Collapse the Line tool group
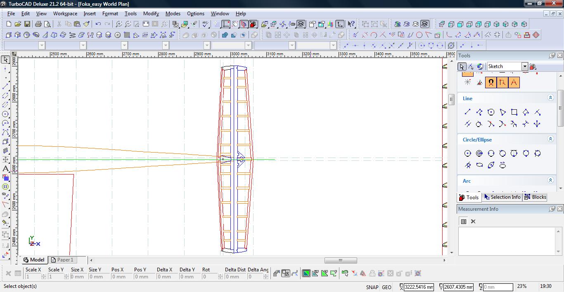Screen dimensions: 564x292 [550, 98]
